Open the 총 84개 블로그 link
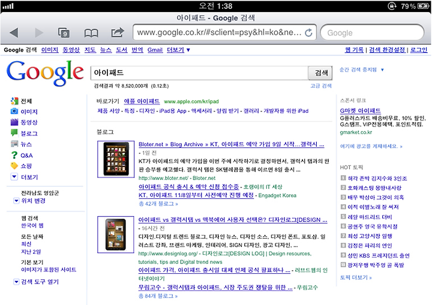 point(158,296)
